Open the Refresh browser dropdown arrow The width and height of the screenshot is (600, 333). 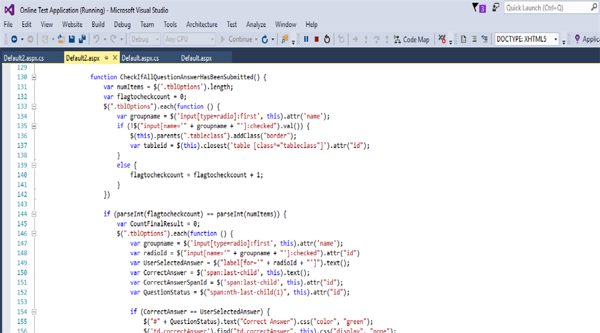point(273,39)
